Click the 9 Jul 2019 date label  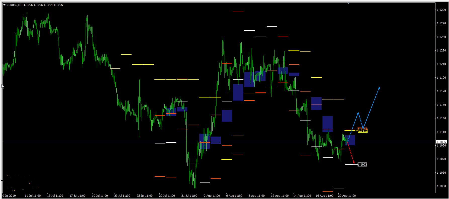(x=9, y=196)
